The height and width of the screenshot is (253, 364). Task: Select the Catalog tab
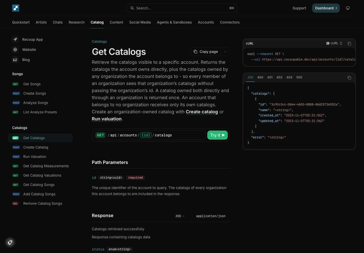[x=97, y=22]
